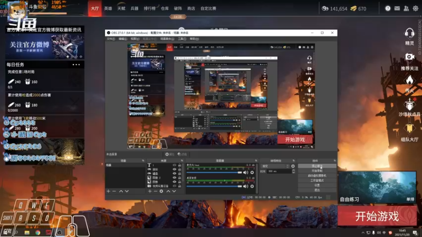
Task: Toggle lock on 鼠标 source
Action: pyautogui.click(x=179, y=169)
